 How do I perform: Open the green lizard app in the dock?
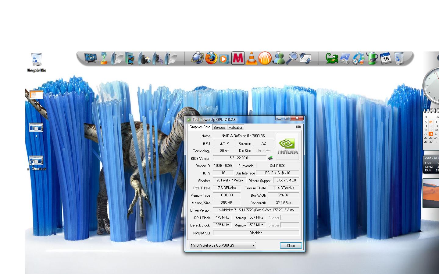[x=332, y=58]
